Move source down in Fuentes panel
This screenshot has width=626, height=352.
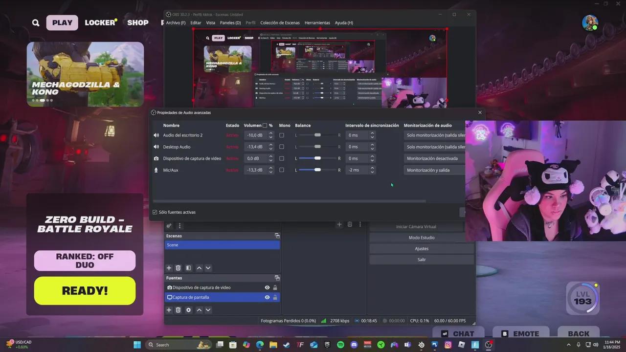tap(208, 310)
